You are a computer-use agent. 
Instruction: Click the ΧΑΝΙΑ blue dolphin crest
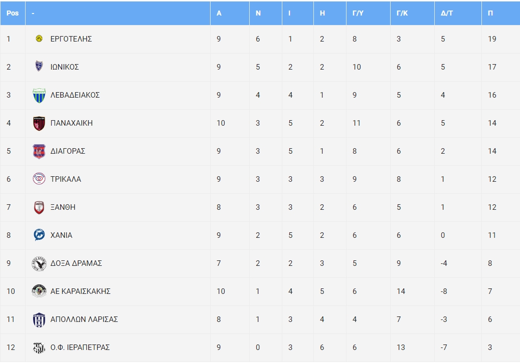click(39, 235)
